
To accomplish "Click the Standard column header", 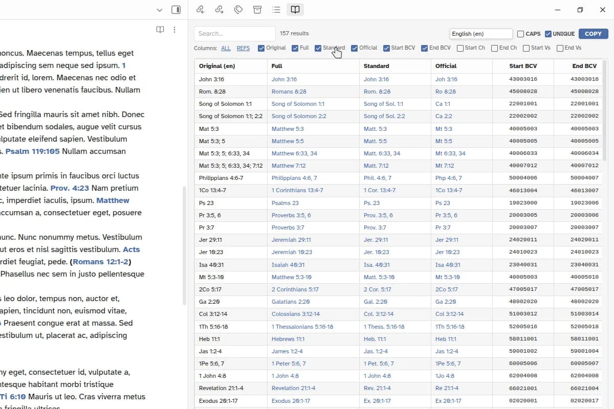I will [395, 66].
